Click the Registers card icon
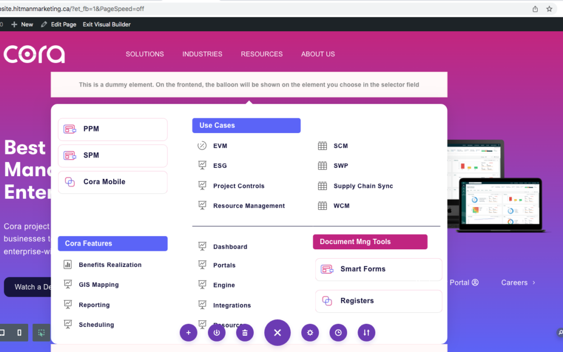This screenshot has height=352, width=563. pos(327,301)
